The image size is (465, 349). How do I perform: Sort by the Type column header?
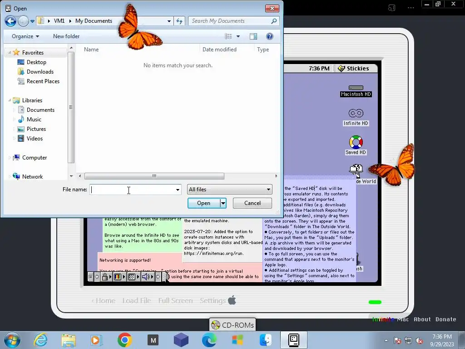263,49
